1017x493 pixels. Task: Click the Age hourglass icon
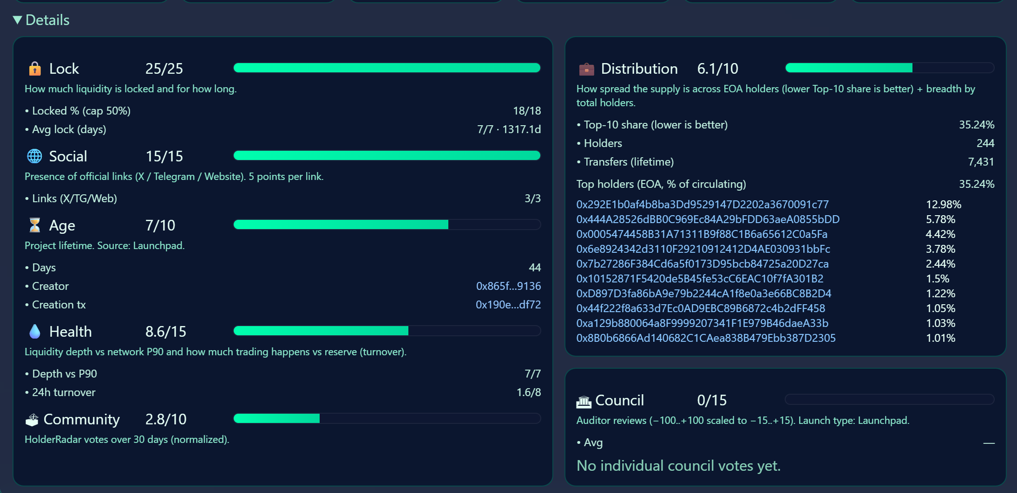[x=35, y=225]
